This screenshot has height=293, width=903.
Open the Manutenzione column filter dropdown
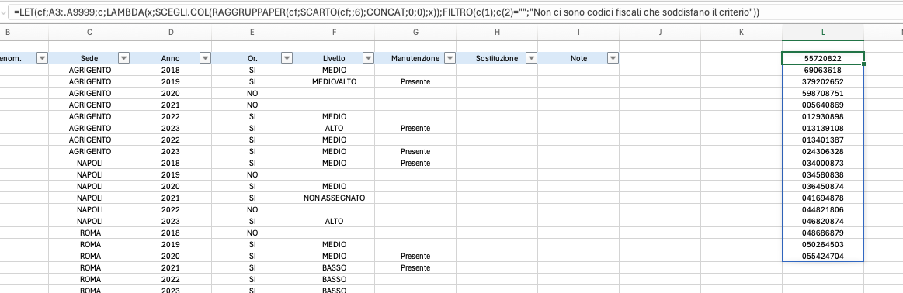click(x=450, y=58)
